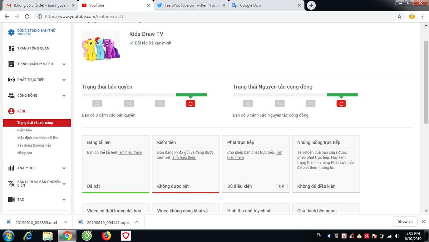Open options for 20190610_094141.mp4 download

point(137,222)
